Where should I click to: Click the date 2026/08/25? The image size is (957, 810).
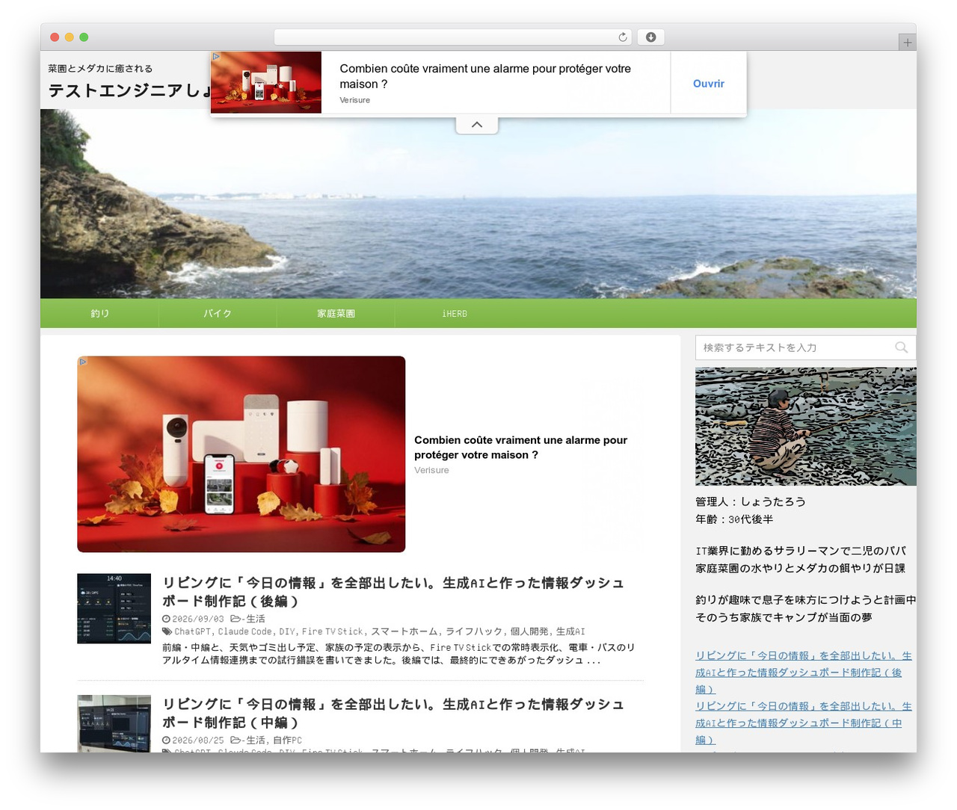pos(197,741)
